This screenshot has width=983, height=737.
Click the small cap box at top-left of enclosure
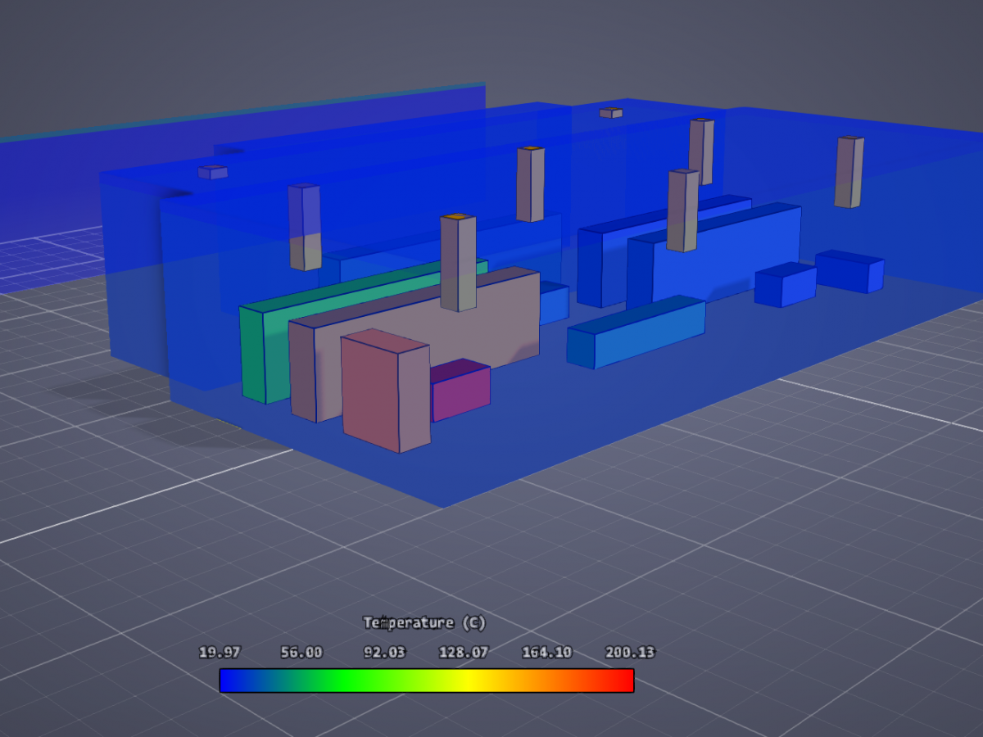pyautogui.click(x=212, y=172)
